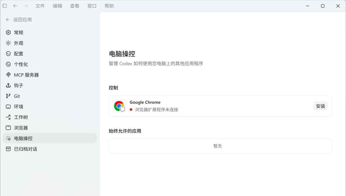The width and height of the screenshot is (346, 196).
Task: Click the 返回应用 back arrow icon
Action: [8, 20]
